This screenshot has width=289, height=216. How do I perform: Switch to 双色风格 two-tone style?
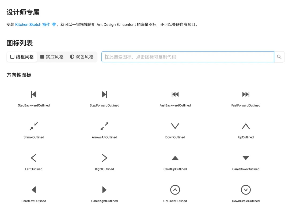point(82,57)
